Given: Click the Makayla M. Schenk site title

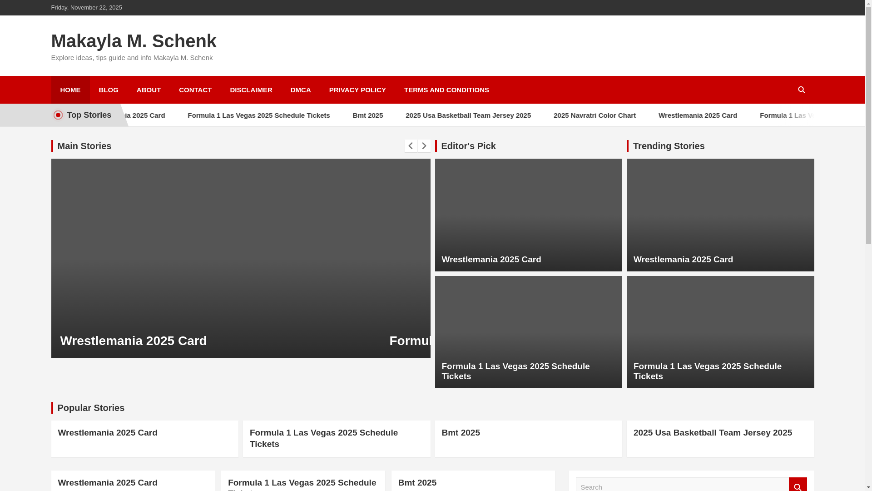Looking at the screenshot, I should click(x=134, y=41).
